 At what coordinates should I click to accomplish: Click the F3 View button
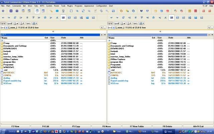[15, 127]
